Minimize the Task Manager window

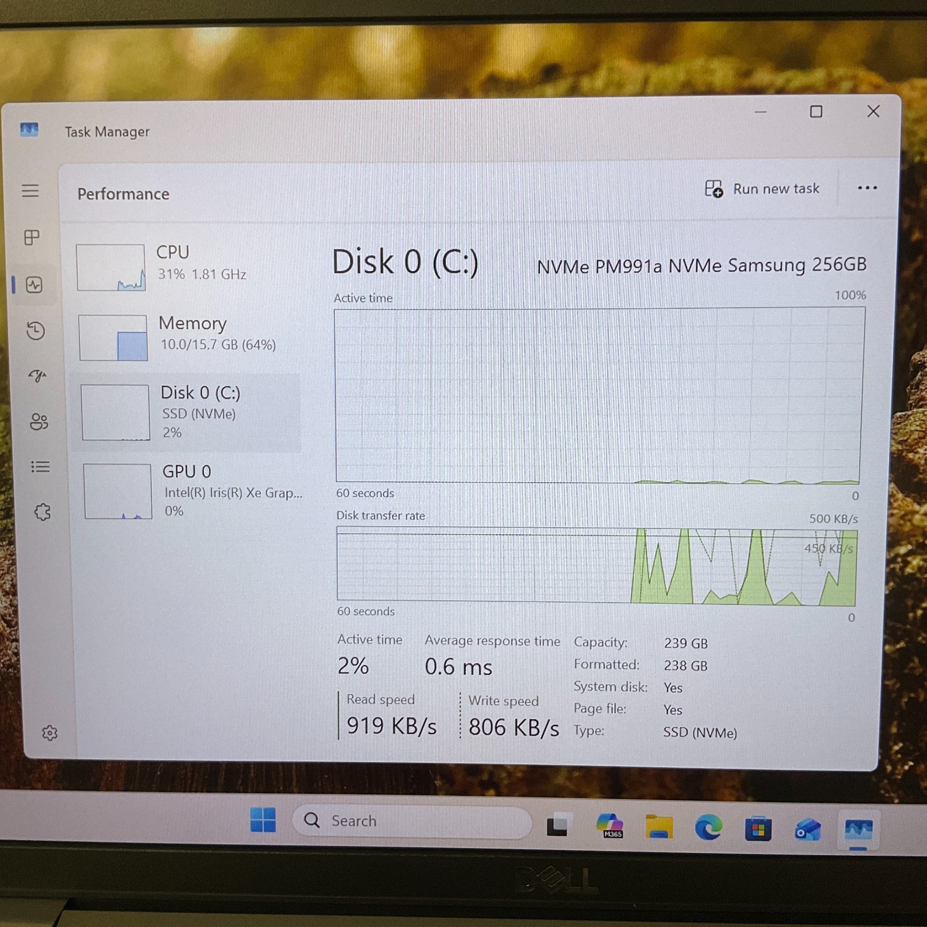point(761,112)
